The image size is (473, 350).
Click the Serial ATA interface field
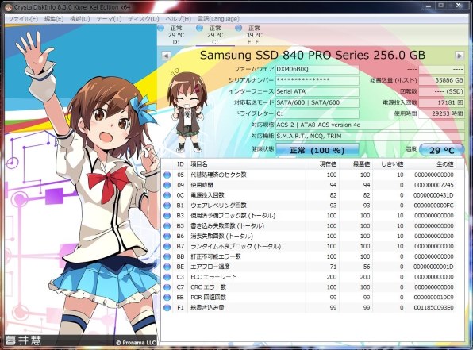point(317,91)
